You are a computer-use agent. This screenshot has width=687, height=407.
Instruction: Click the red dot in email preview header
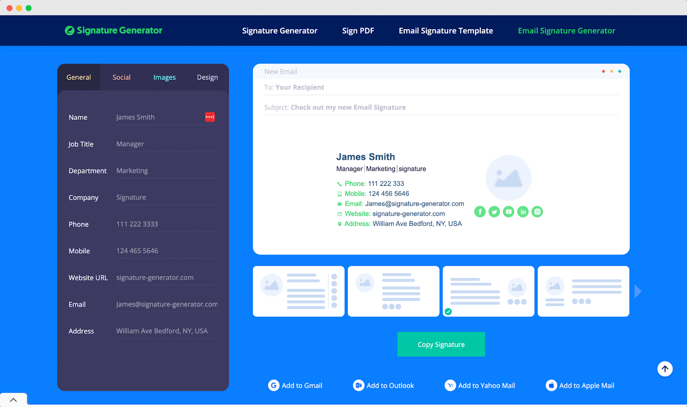(x=603, y=71)
